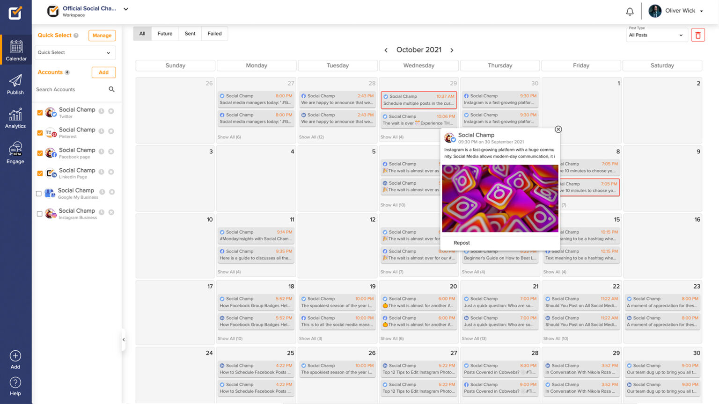Expand the Post Type All Posts dropdown

[x=655, y=35]
